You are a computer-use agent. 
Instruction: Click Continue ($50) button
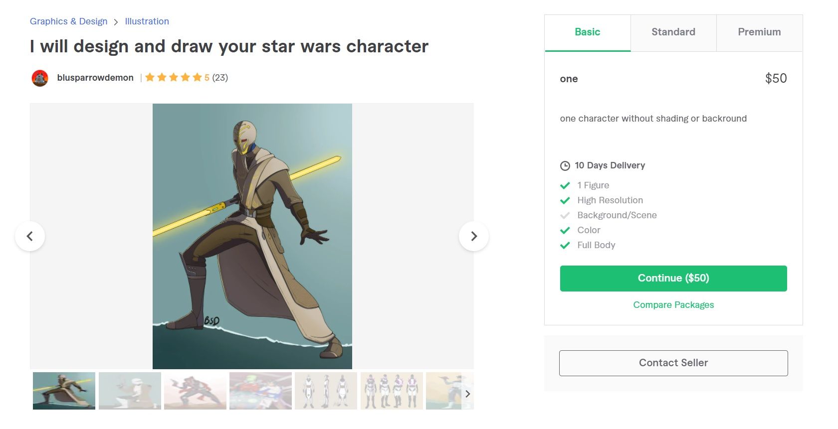click(x=673, y=279)
